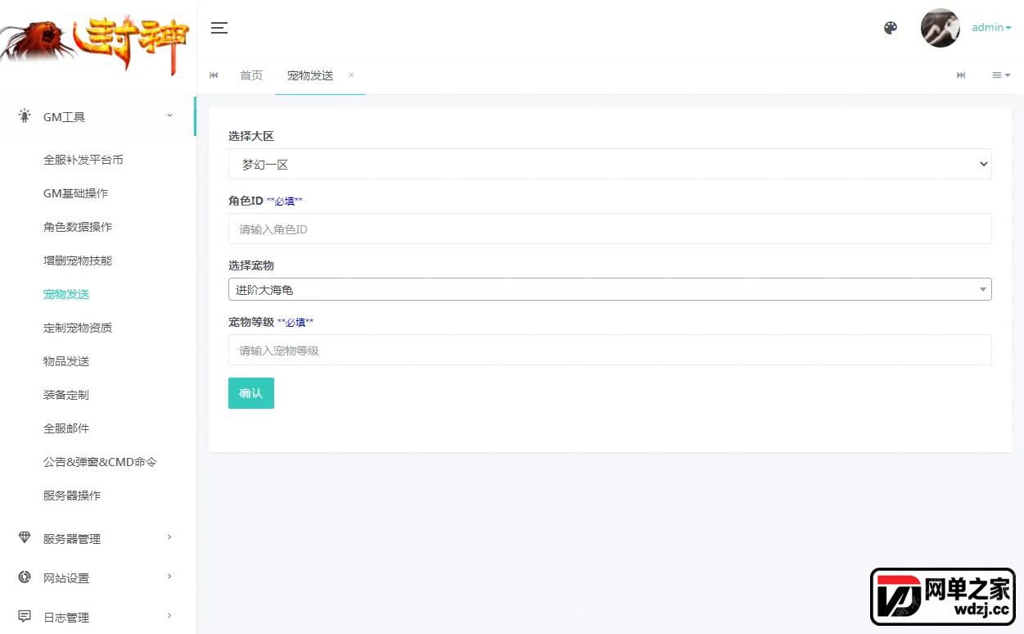Switch to the 首页 tab
The image size is (1024, 634).
251,75
